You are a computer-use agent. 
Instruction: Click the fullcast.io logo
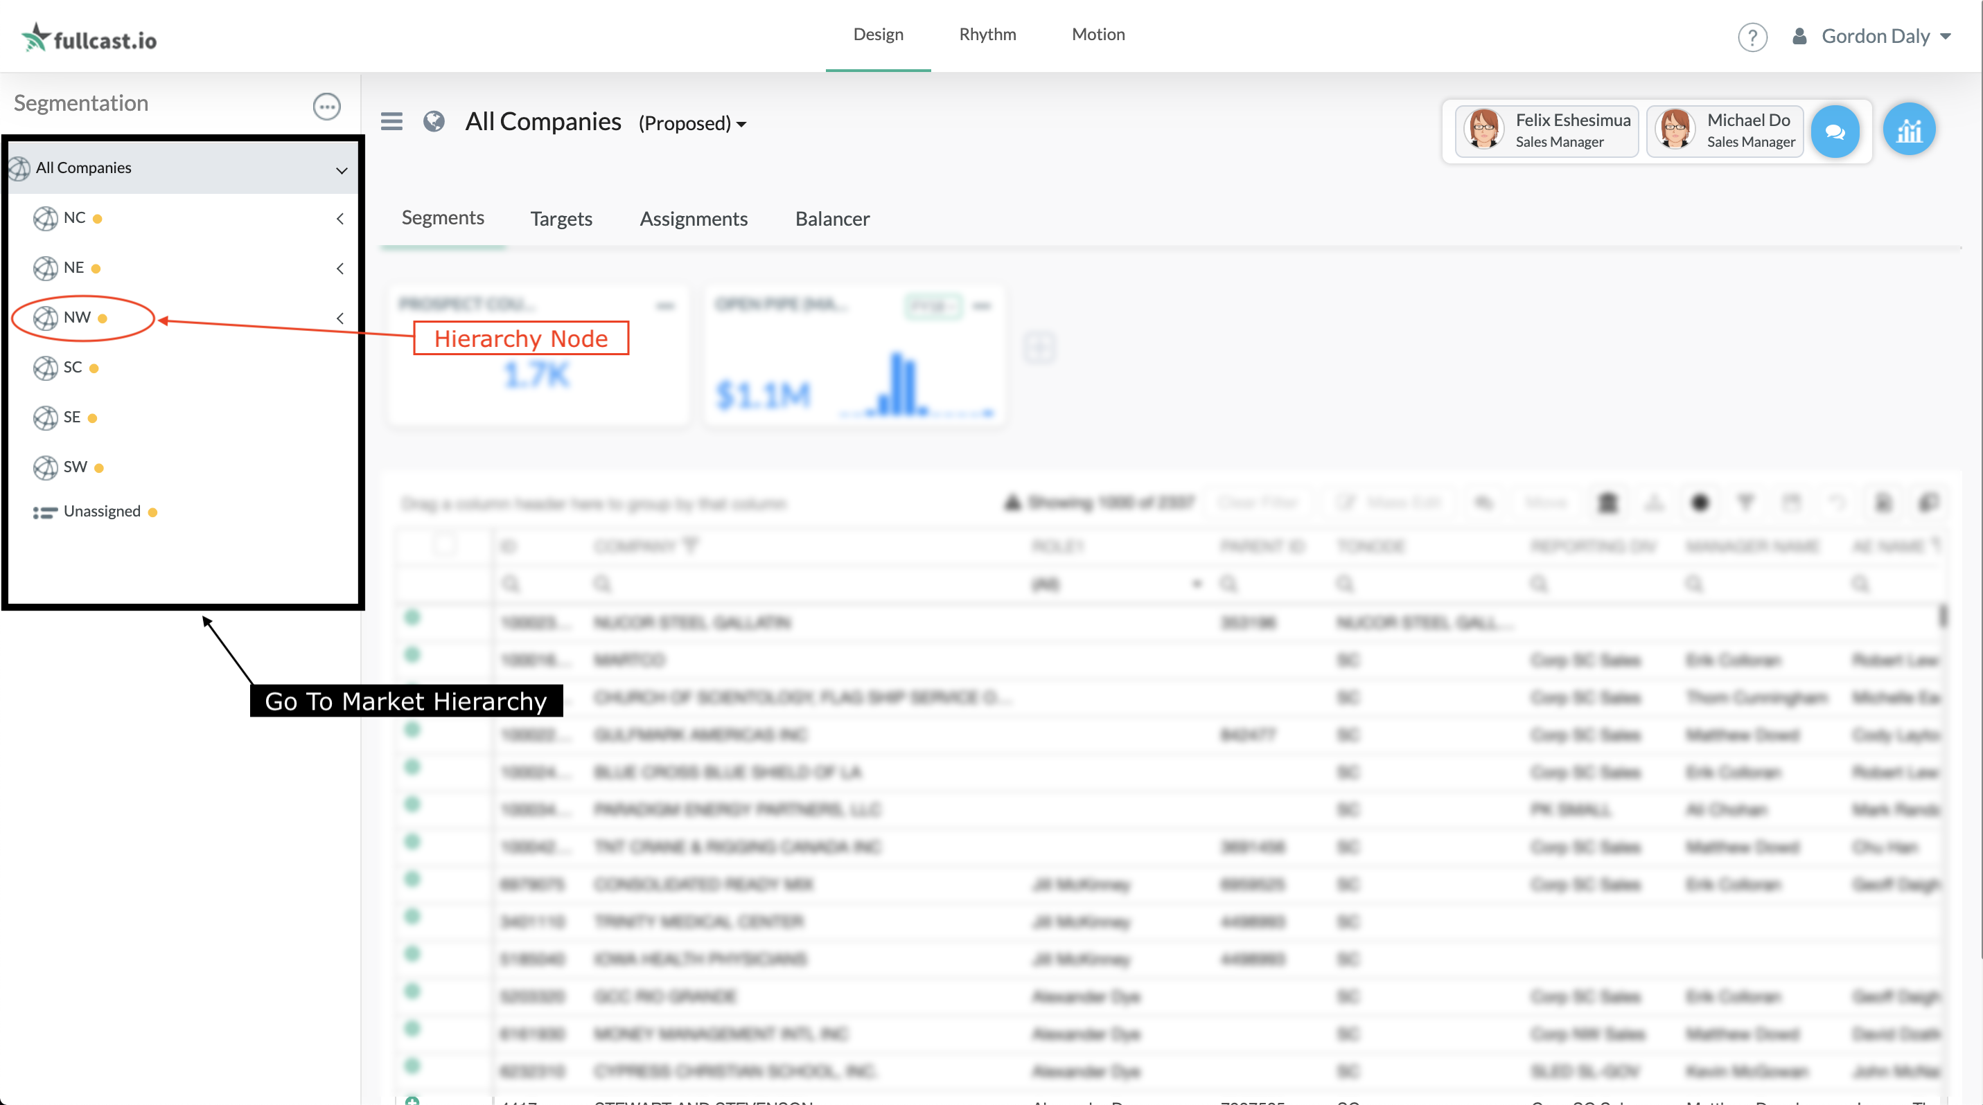[x=89, y=37]
